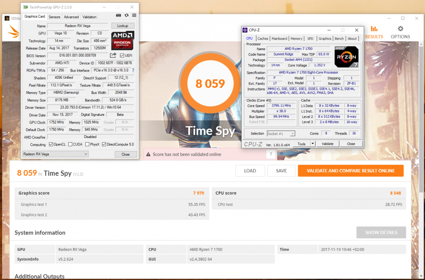Click the Graphics test 2 row 43.43 FPS
The width and height of the screenshot is (425, 280).
pos(112,215)
